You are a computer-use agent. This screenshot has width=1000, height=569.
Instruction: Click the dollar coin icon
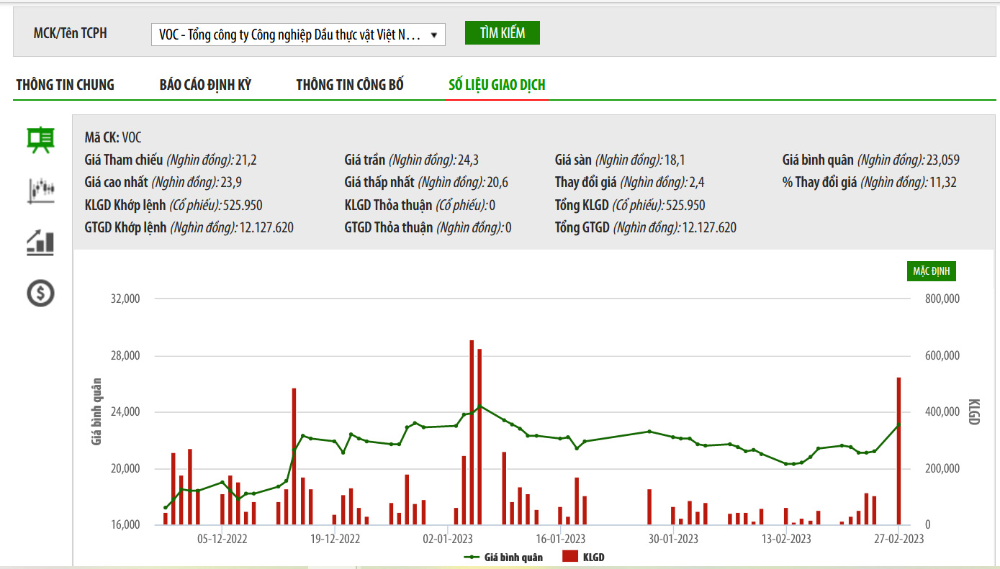tap(41, 293)
